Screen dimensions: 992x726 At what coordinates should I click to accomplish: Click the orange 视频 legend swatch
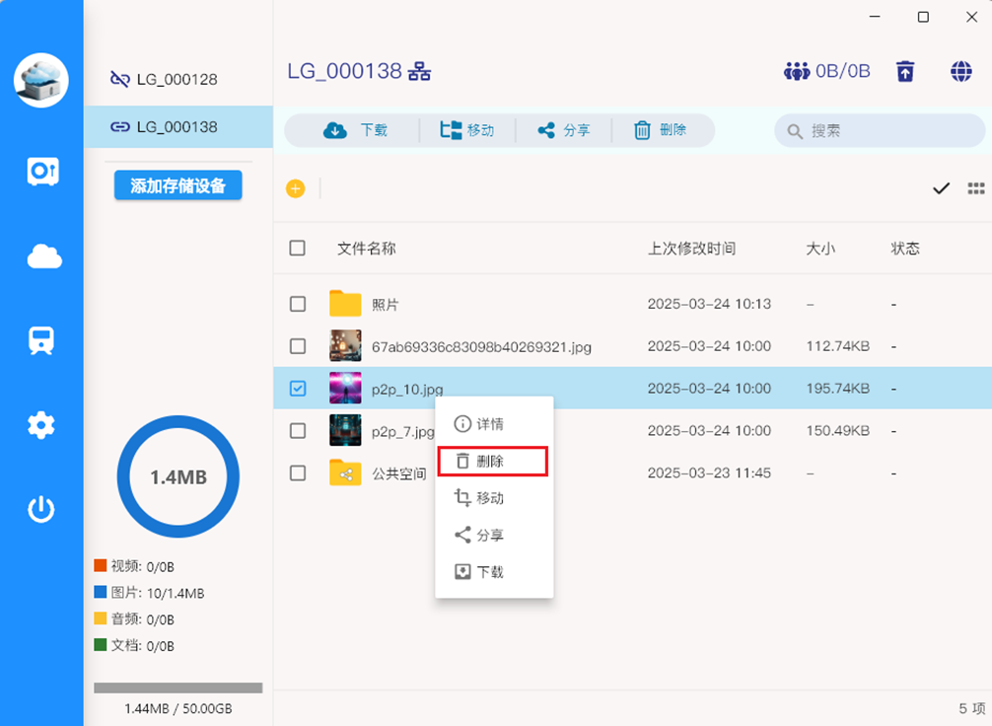click(x=100, y=565)
